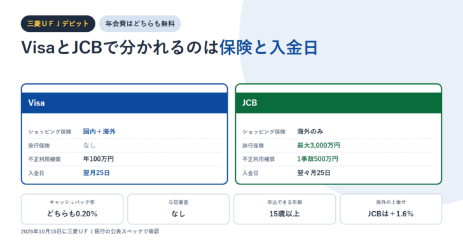Select JCB 旅行保険 value 最大3,000万円
Image resolution: width=463 pixels, height=243 pixels.
click(x=319, y=145)
